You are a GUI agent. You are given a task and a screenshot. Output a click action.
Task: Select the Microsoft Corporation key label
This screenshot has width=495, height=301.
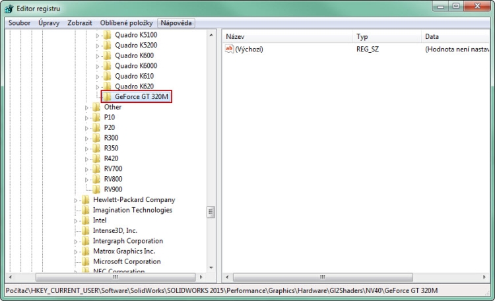(x=127, y=261)
